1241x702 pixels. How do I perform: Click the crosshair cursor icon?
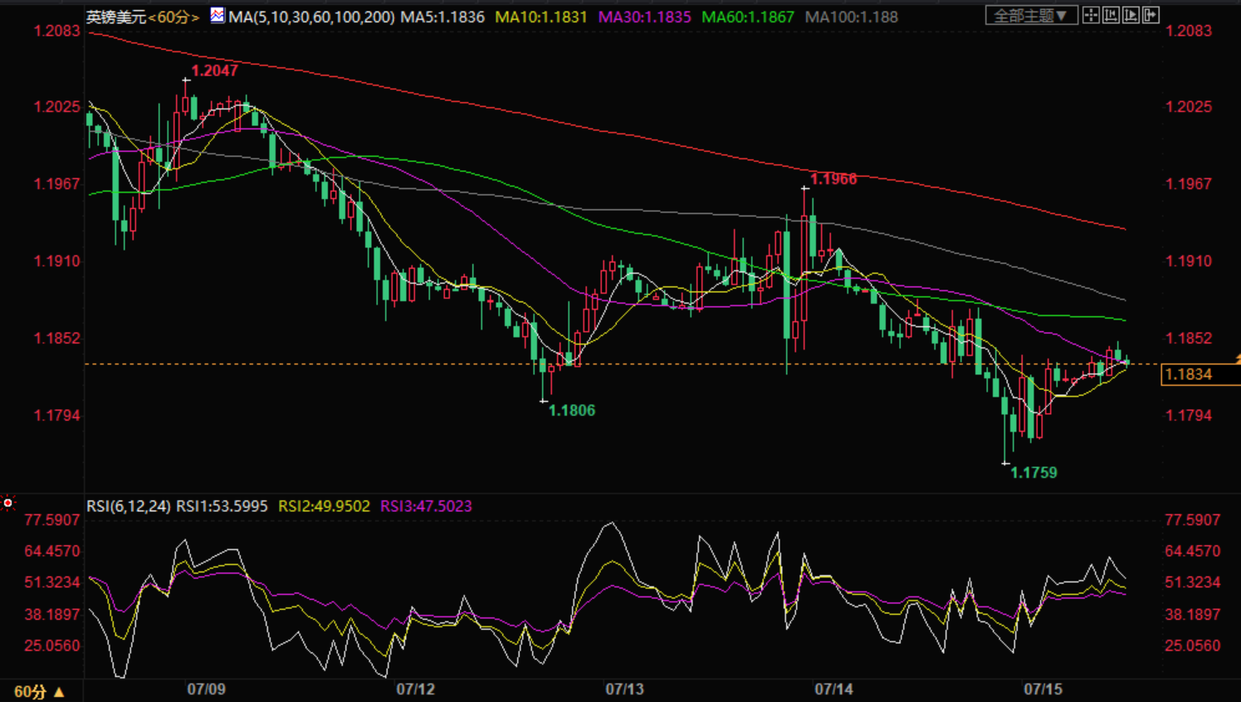point(1091,16)
